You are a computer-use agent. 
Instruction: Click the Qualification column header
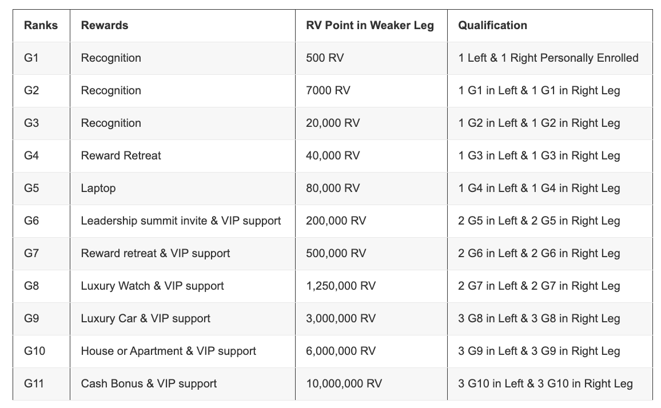click(x=492, y=25)
